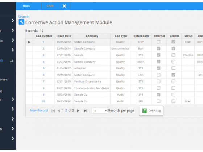Sort by Status column header
The width and height of the screenshot is (203, 152).
(x=188, y=36)
